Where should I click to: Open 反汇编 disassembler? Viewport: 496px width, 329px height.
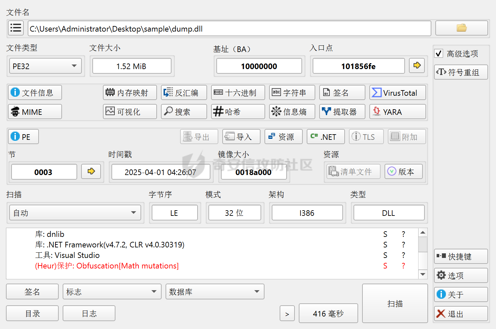pyautogui.click(x=184, y=92)
